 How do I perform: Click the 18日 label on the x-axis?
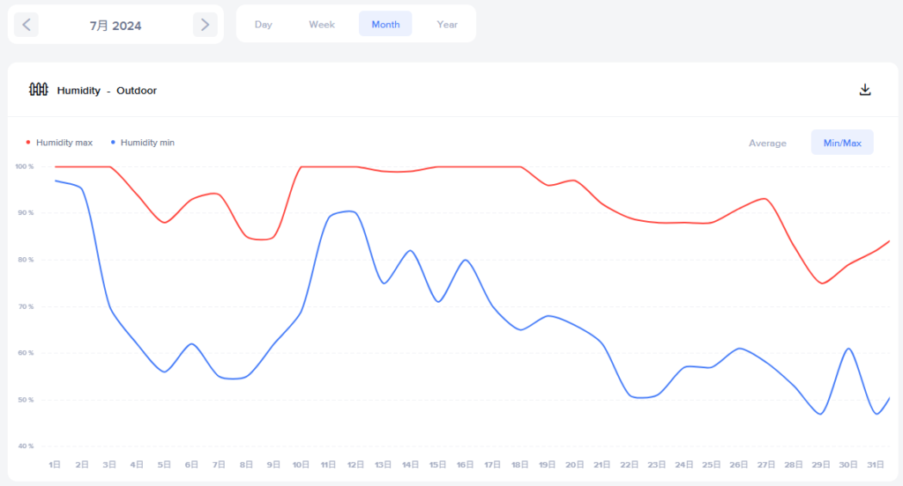[x=519, y=464]
